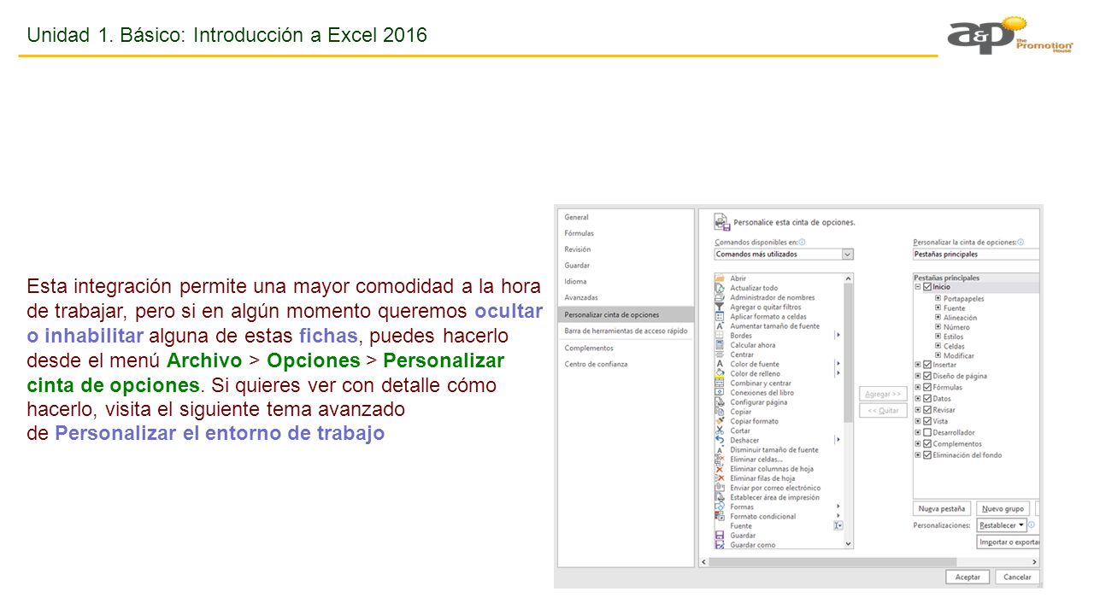Select the Cortar scissors icon

point(720,430)
